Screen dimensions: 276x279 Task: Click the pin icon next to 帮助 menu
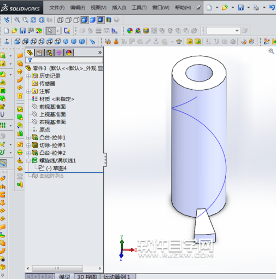[198, 8]
